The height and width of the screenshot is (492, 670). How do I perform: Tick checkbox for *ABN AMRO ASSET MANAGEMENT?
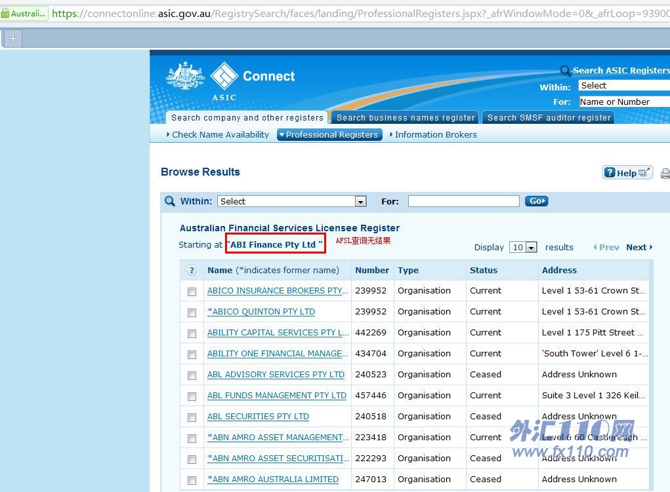[192, 438]
